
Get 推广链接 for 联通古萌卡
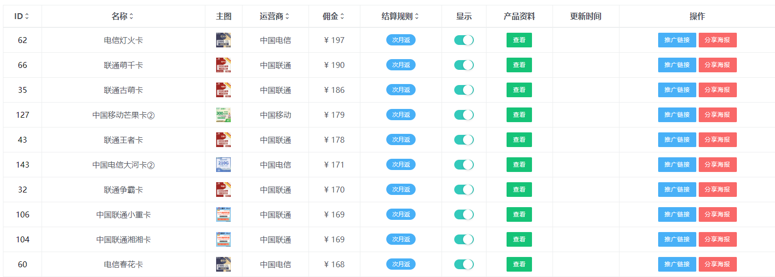(677, 90)
